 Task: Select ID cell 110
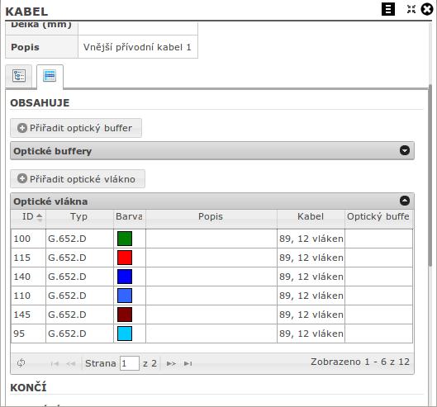(28, 296)
